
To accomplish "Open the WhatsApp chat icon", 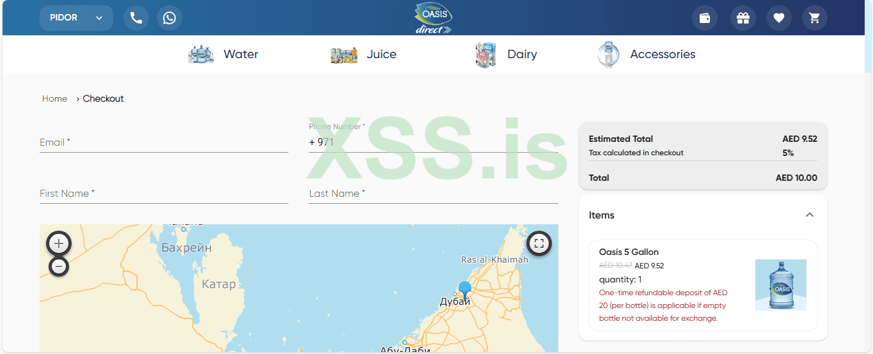I will [169, 18].
